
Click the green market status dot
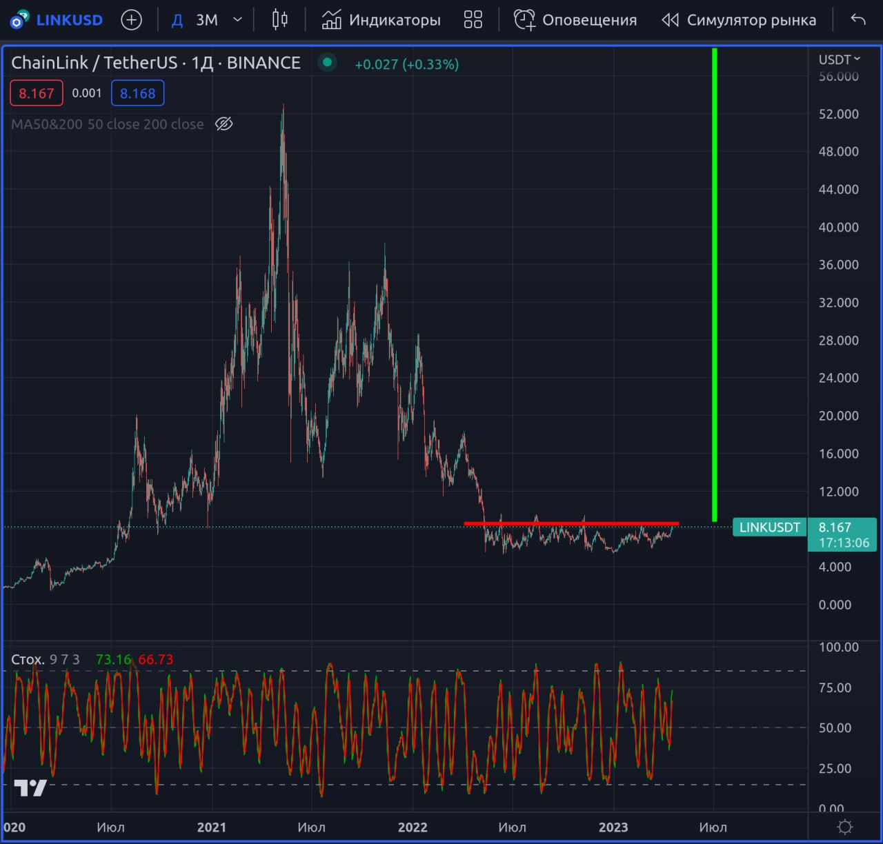(327, 63)
